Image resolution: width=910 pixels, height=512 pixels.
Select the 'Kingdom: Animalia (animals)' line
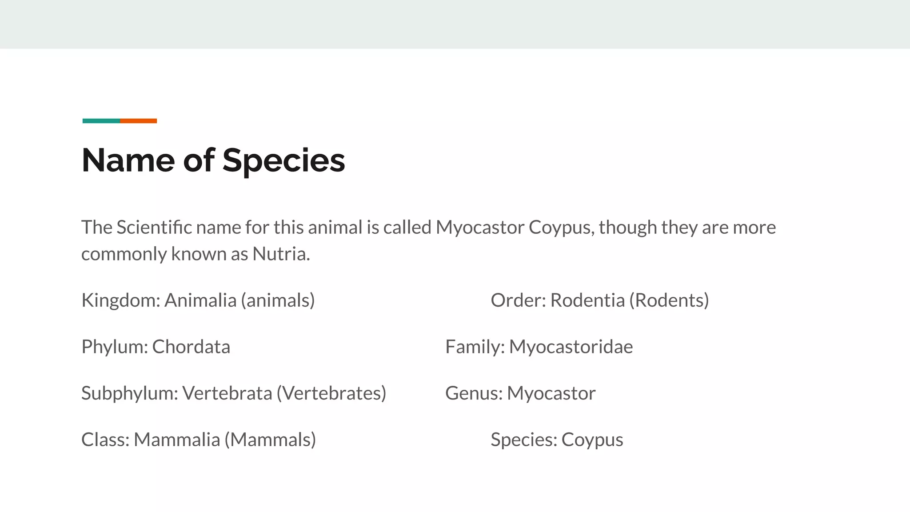click(x=198, y=300)
